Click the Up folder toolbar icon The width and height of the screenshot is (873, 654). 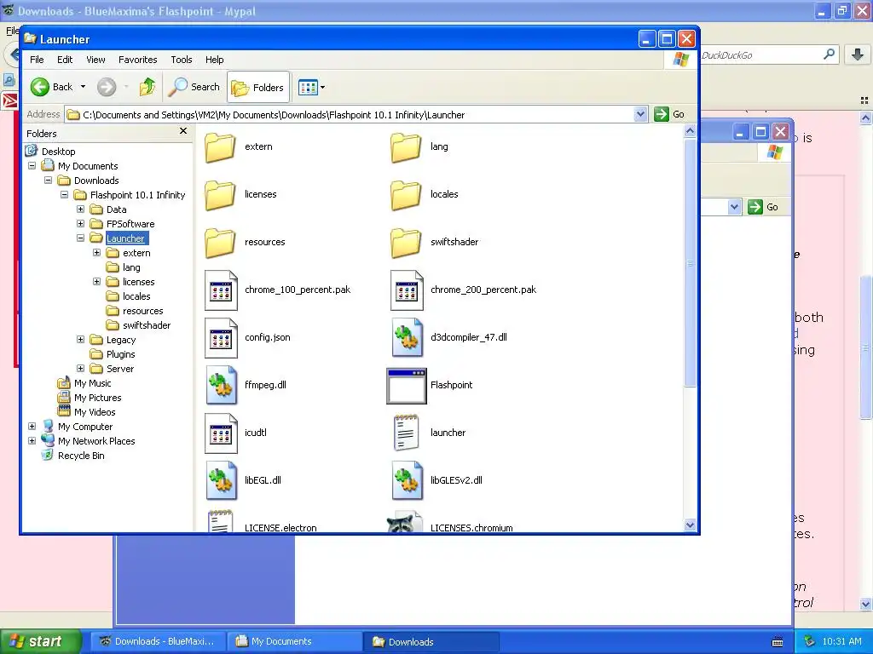tap(147, 87)
